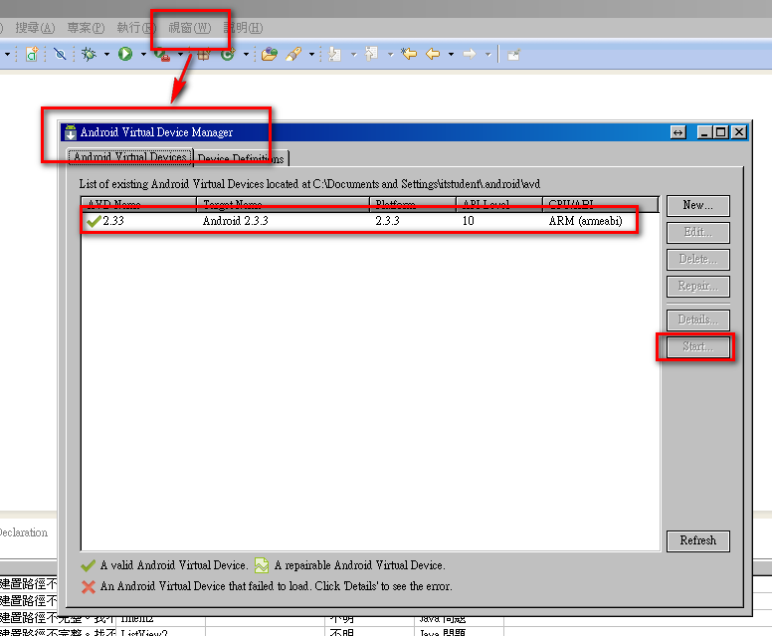Image resolution: width=772 pixels, height=636 pixels.
Task: Click the Android icon in AVD Manager title bar
Action: pos(71,132)
